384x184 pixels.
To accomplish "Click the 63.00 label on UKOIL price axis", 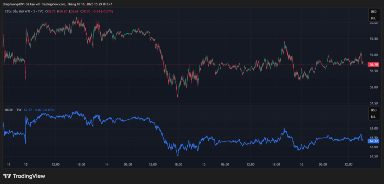I will (x=373, y=128).
